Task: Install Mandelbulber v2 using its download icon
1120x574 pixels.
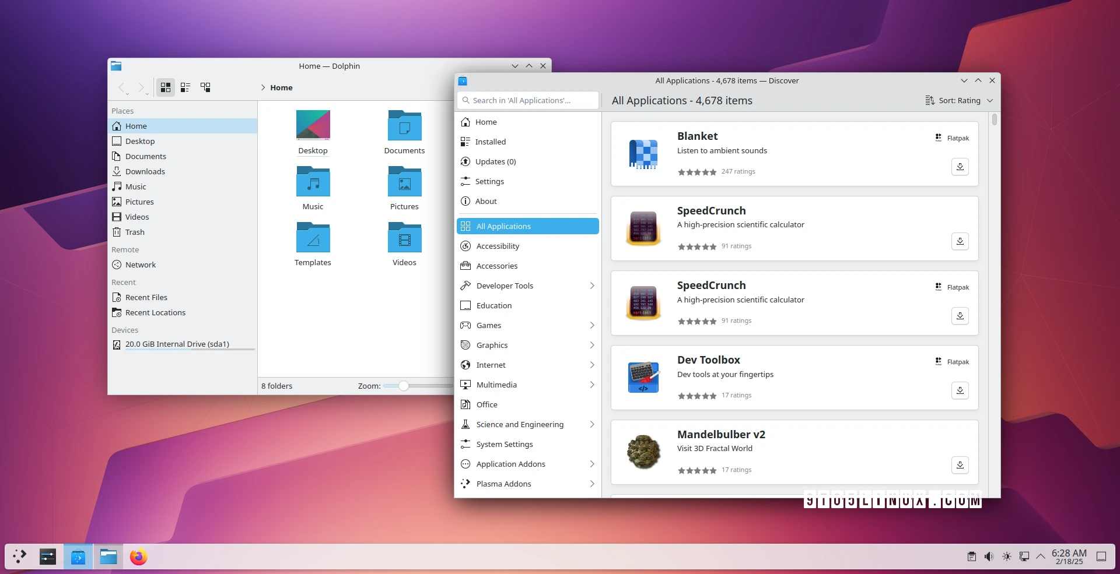Action: pyautogui.click(x=960, y=465)
